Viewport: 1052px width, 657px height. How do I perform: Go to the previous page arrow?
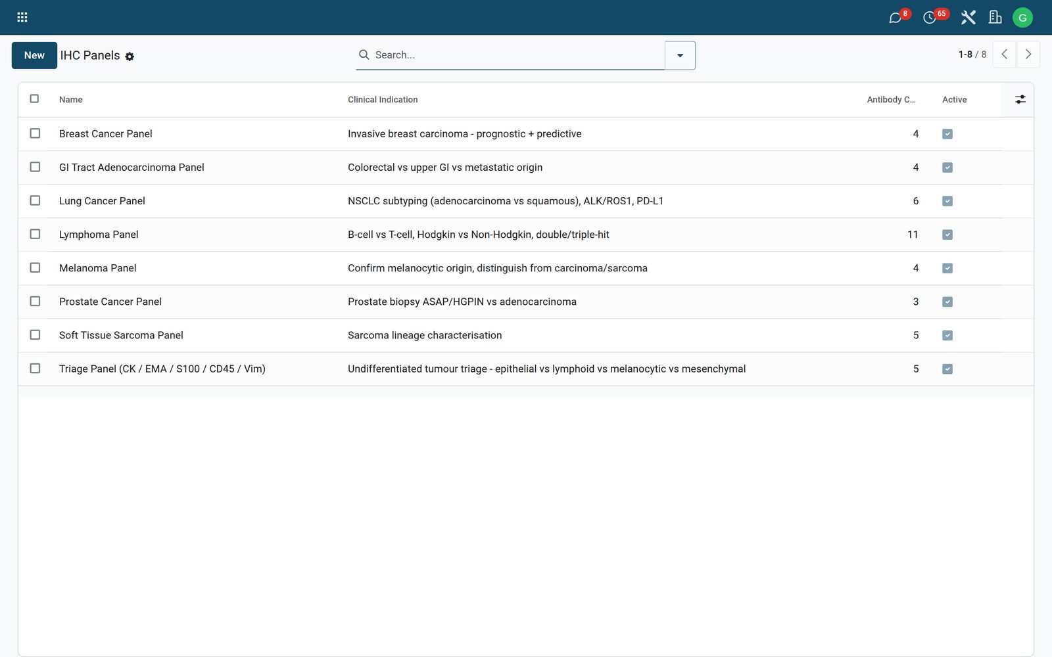[x=1004, y=55]
